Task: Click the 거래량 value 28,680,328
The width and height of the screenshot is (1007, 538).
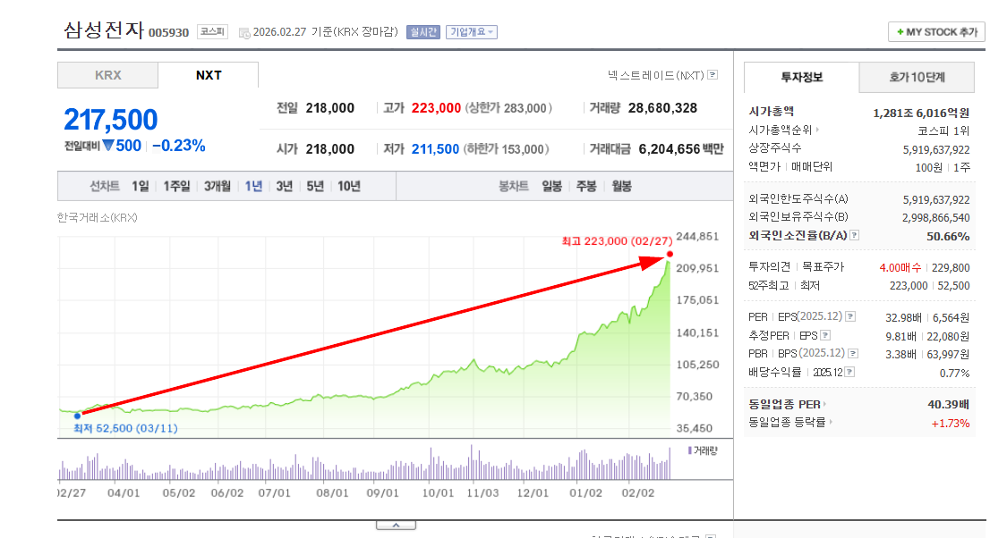Action: click(662, 108)
